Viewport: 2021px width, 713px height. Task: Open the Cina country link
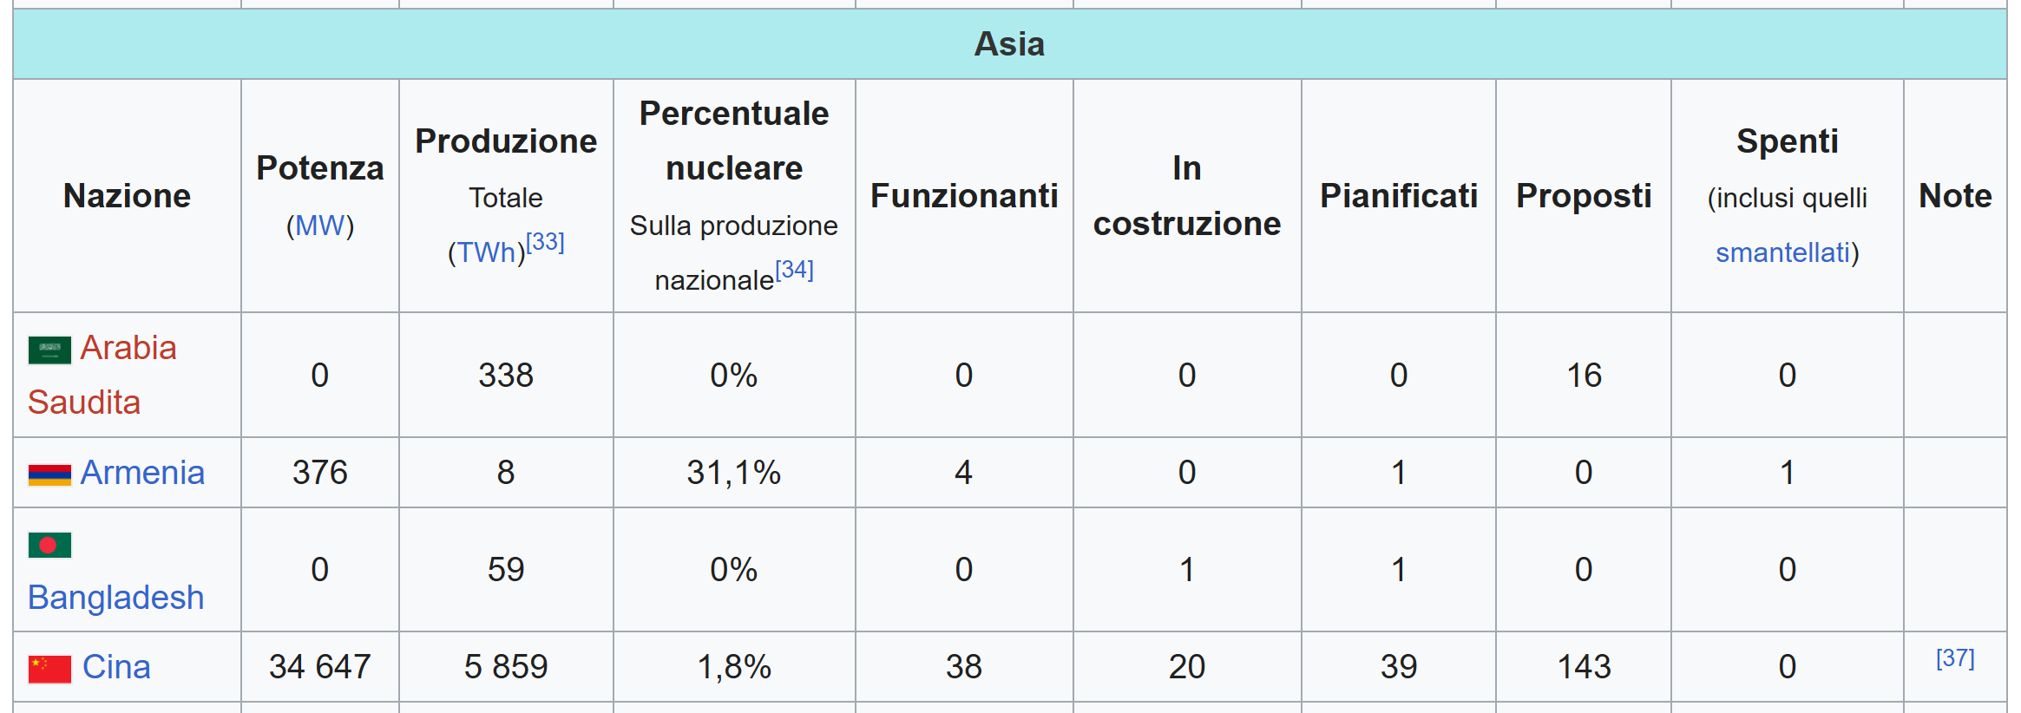click(x=116, y=667)
